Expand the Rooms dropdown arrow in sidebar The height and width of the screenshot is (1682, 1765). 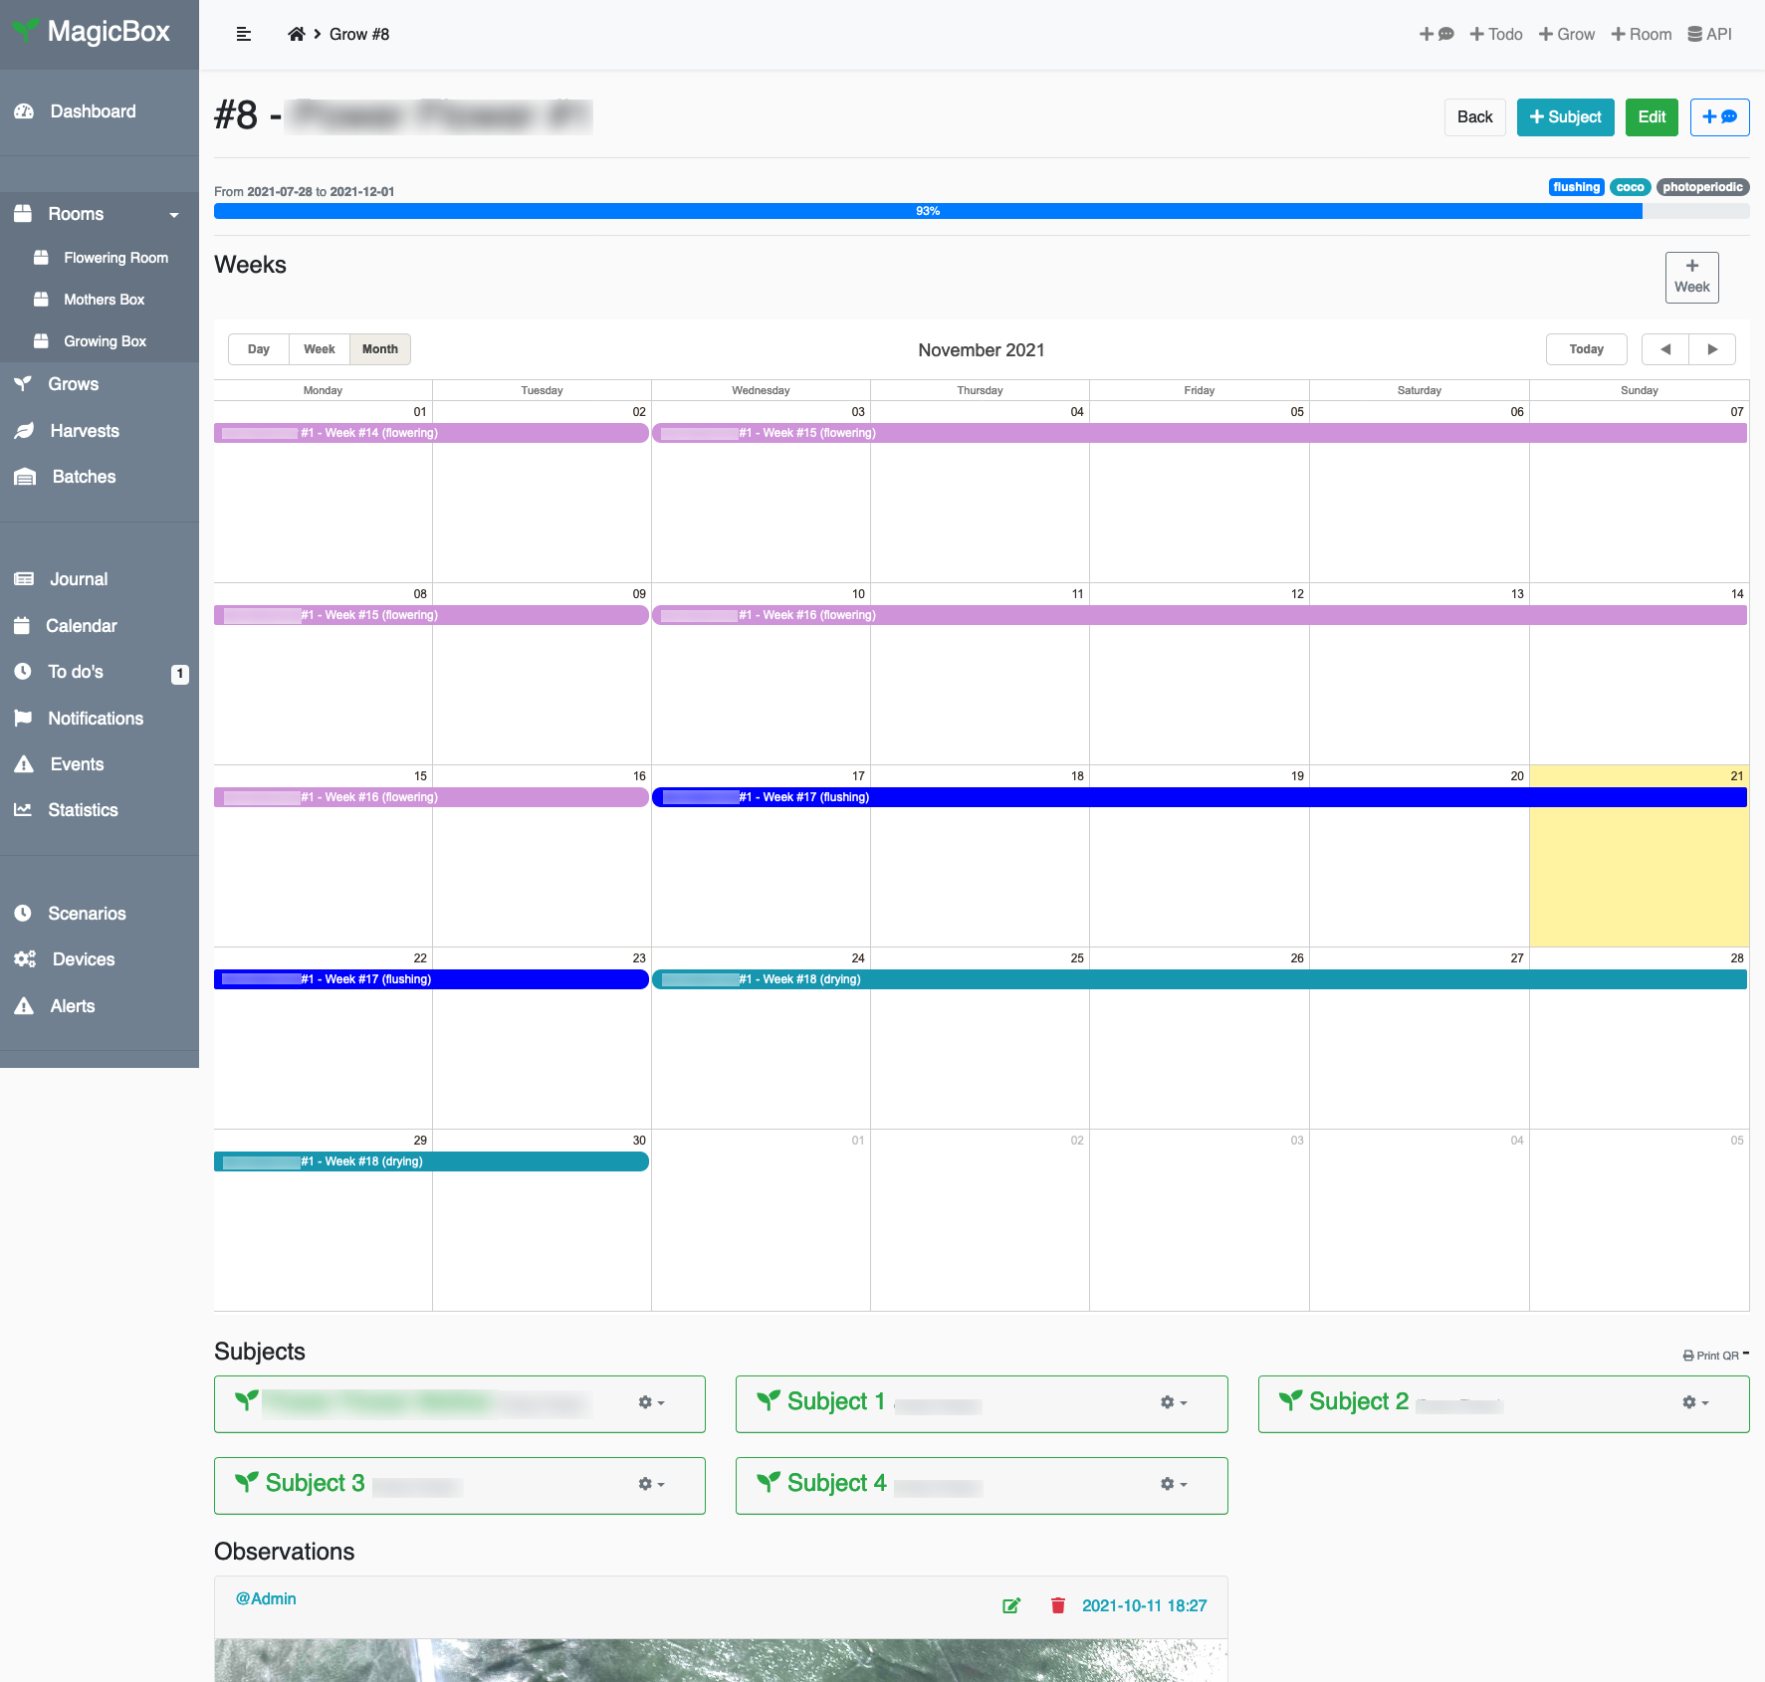click(x=174, y=215)
